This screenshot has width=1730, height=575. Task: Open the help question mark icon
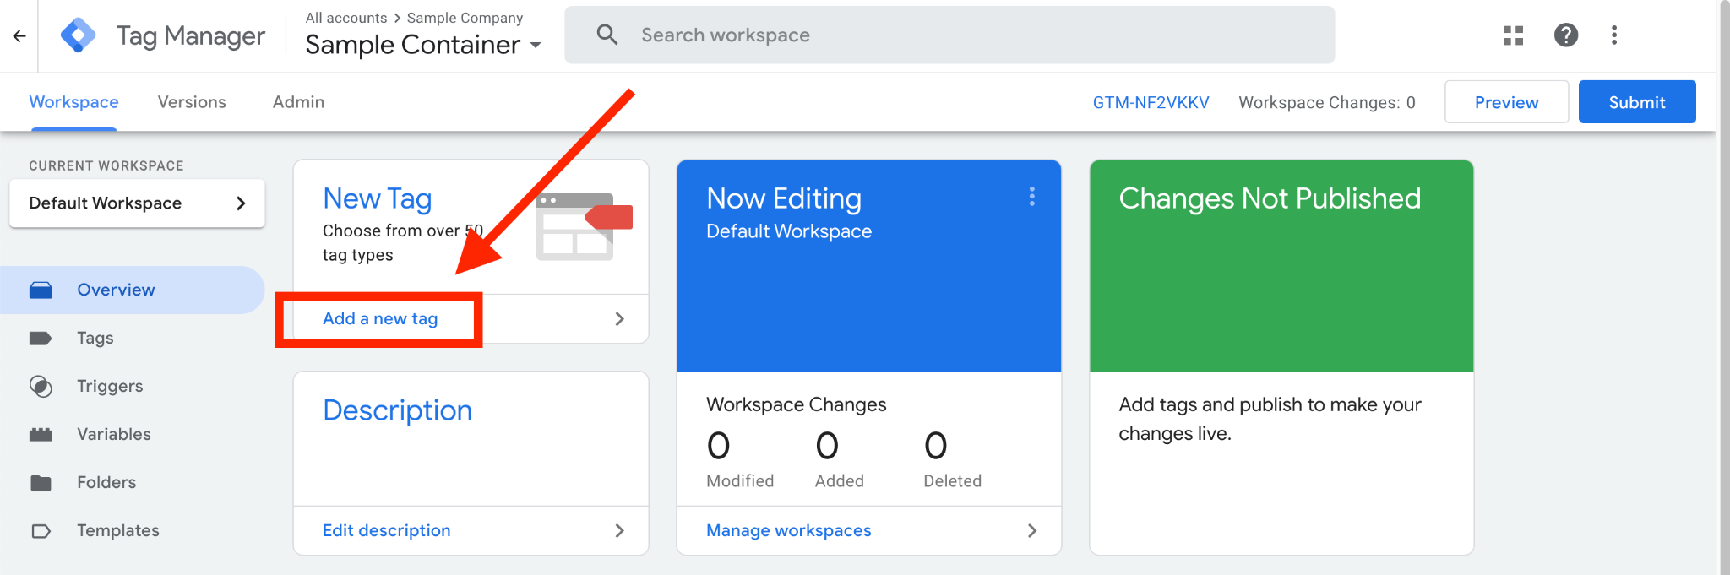pyautogui.click(x=1566, y=35)
